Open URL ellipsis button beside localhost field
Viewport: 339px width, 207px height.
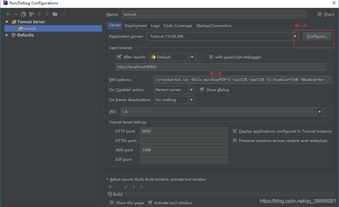coord(329,67)
